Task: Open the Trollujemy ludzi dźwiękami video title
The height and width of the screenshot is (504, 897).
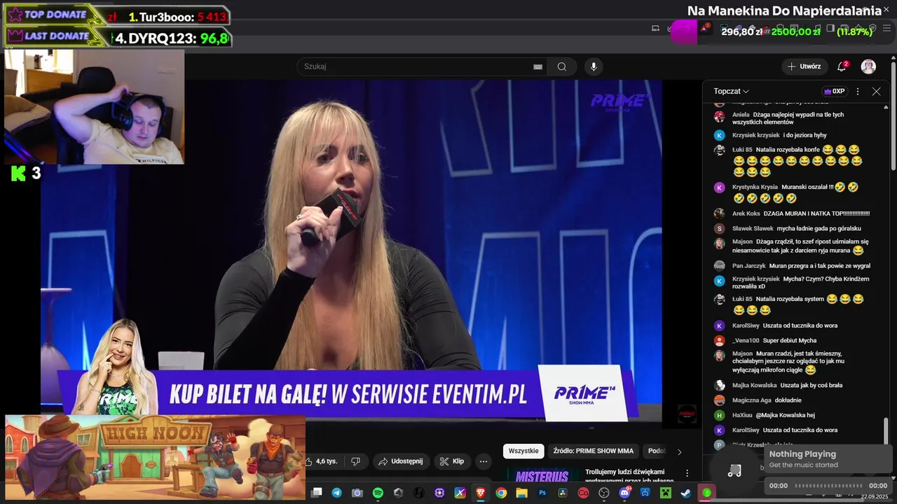Action: (629, 476)
